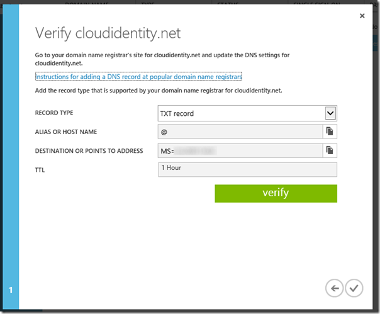Click DESTINATION OR POINTS TO ADDRESS label
Image resolution: width=380 pixels, height=314 pixels.
pos(89,151)
